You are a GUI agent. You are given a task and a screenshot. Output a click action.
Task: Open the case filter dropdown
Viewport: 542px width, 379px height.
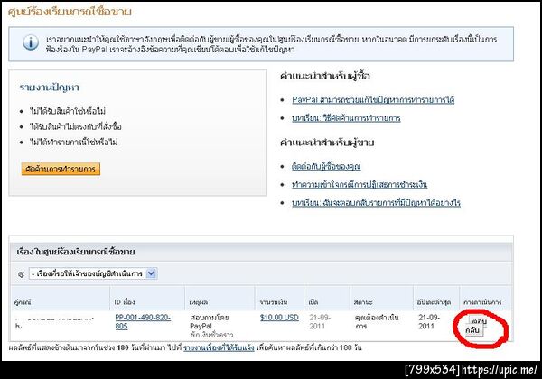tap(93, 273)
